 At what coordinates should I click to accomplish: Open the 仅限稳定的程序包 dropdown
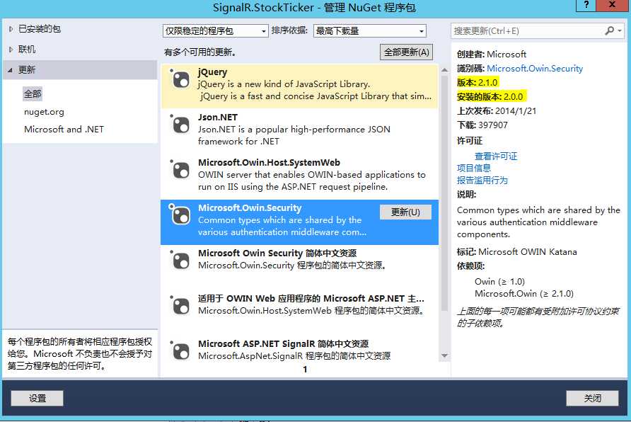[x=215, y=31]
